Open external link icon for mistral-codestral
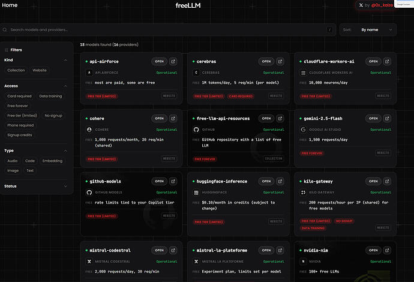 point(173,250)
